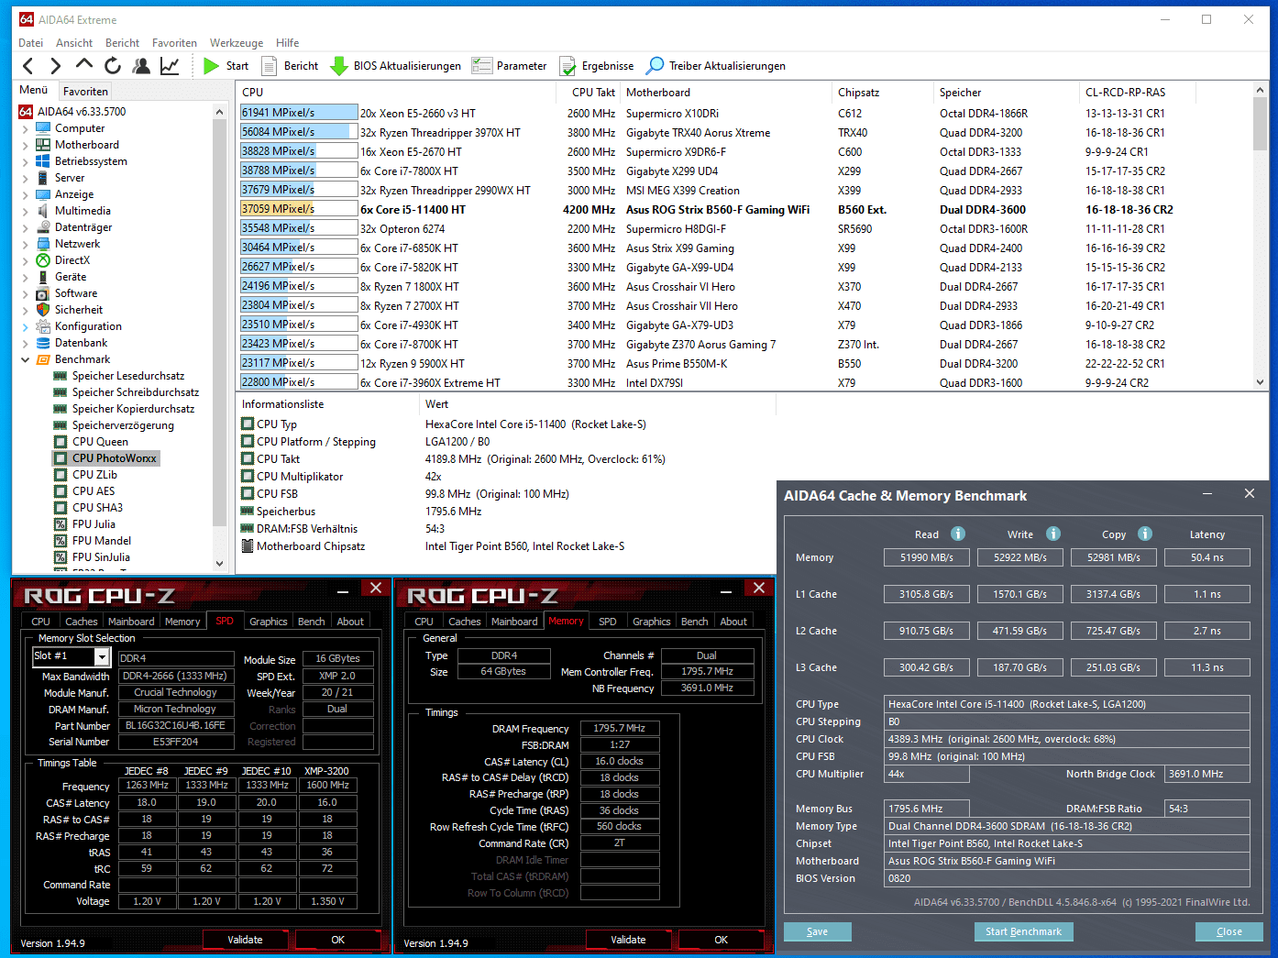Expand the Software tree node
The height and width of the screenshot is (958, 1278).
25,294
